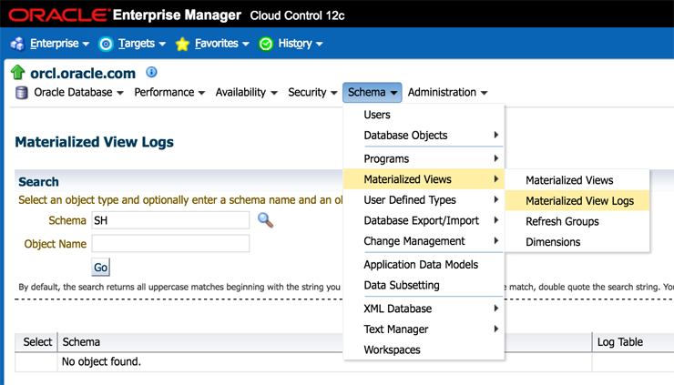Open the Availability dropdown menu
The image size is (674, 385).
(246, 93)
